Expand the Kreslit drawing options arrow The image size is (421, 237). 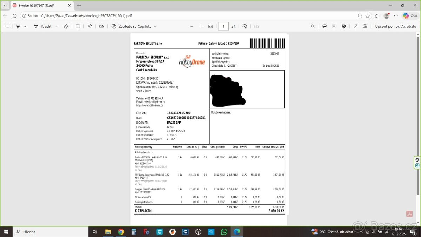point(56,26)
